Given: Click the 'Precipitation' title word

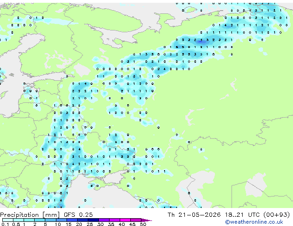Looking at the screenshot, I should click(19, 215).
